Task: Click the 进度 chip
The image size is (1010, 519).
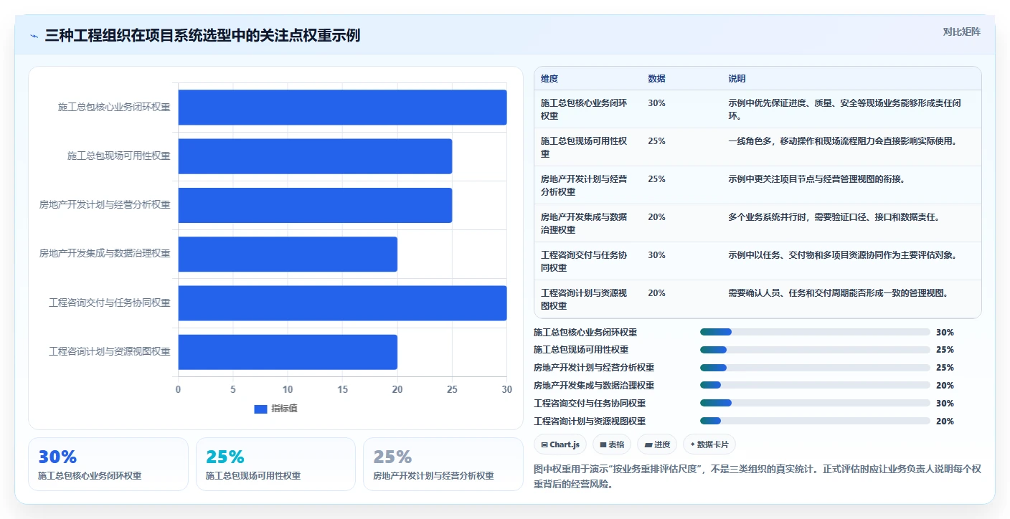Action: tap(657, 444)
